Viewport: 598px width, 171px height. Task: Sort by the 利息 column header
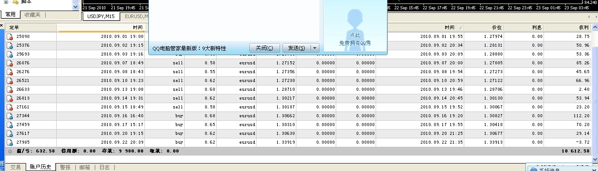tap(524, 28)
